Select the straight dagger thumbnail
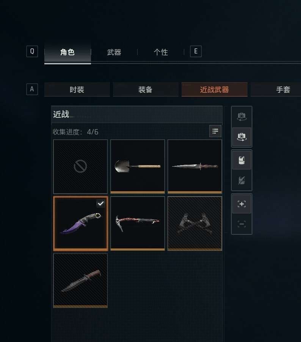 [195, 166]
